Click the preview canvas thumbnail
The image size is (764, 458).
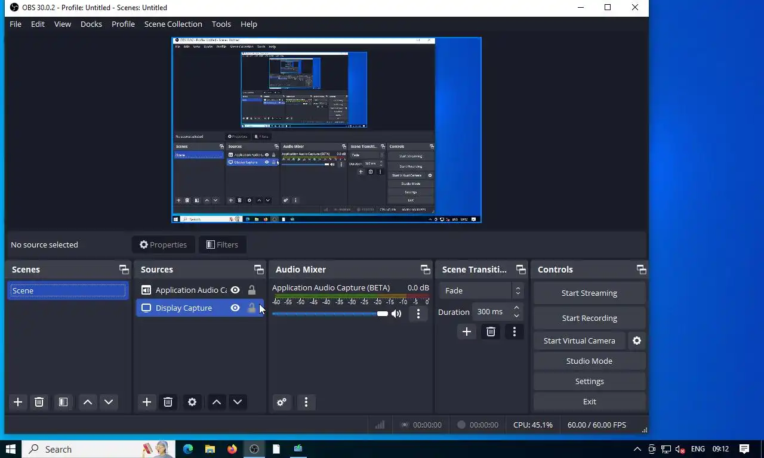coord(326,130)
